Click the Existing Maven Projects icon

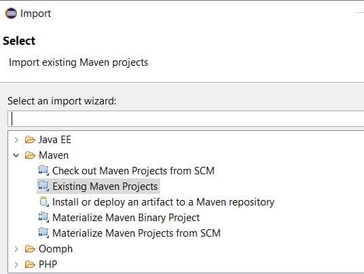43,186
